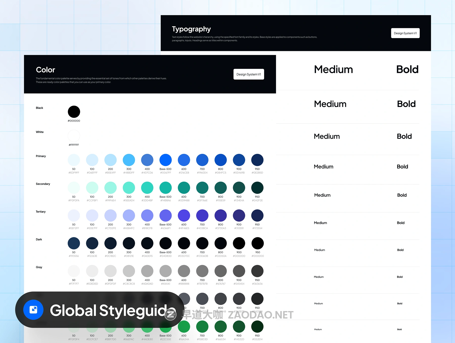Select the Primary 950 #0E2B5D swatch
455x343 pixels.
coord(257,160)
